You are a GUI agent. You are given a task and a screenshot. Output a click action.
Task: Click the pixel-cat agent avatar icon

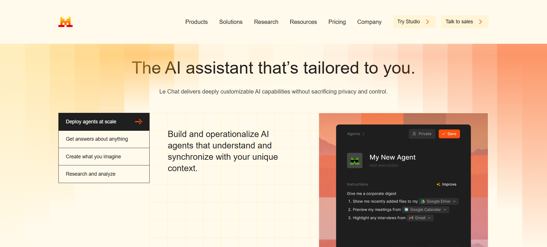click(x=355, y=161)
